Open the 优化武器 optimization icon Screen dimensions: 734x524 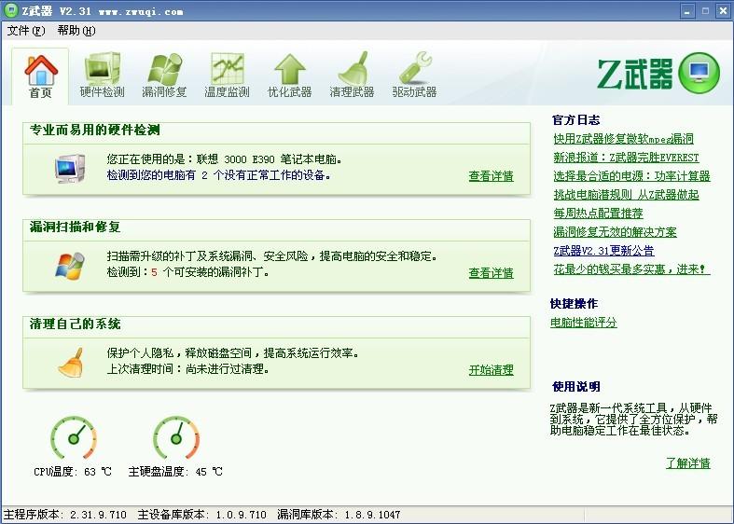pos(290,68)
